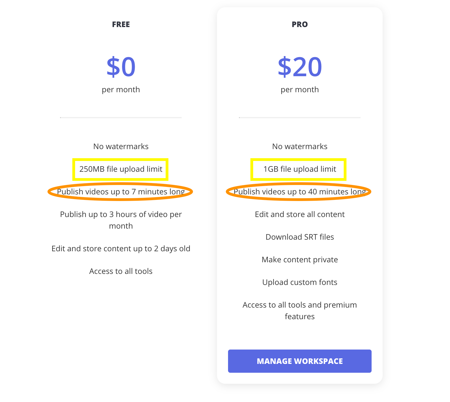Click the $20 price text
Image resolution: width=450 pixels, height=402 pixels.
coord(300,67)
